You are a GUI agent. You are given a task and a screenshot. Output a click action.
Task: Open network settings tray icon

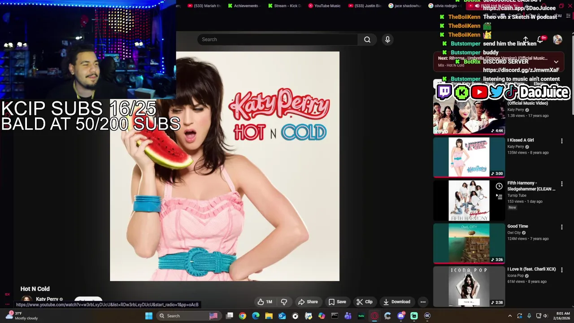pos(539,316)
